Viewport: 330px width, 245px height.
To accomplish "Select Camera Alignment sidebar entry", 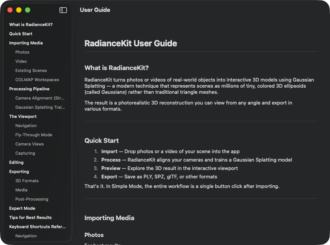I will pos(40,98).
